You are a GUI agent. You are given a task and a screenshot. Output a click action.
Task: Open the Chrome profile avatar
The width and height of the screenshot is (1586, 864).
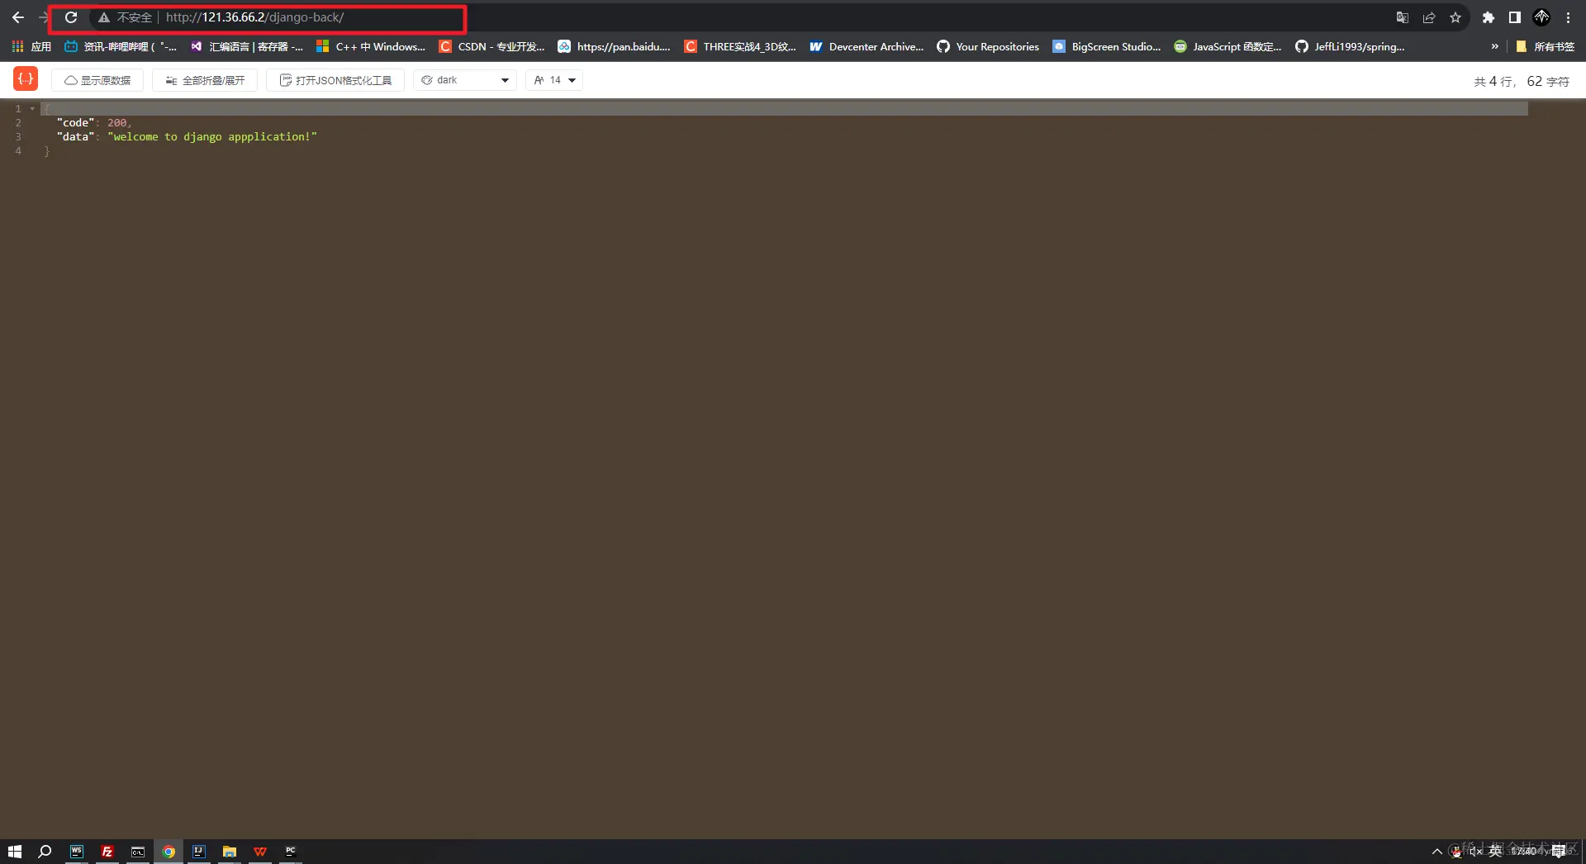tap(1541, 17)
